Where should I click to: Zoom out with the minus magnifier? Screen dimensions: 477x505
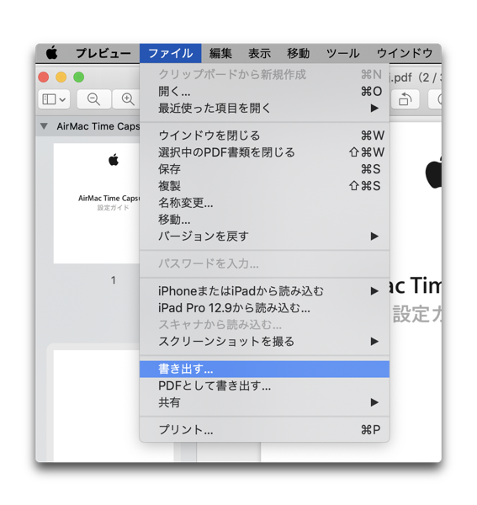(x=93, y=99)
